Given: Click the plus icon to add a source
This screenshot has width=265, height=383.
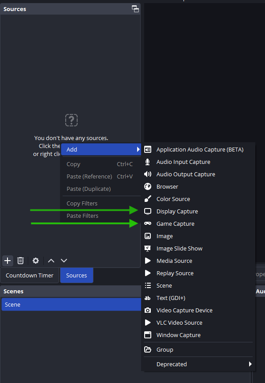Looking at the screenshot, I should tap(7, 261).
